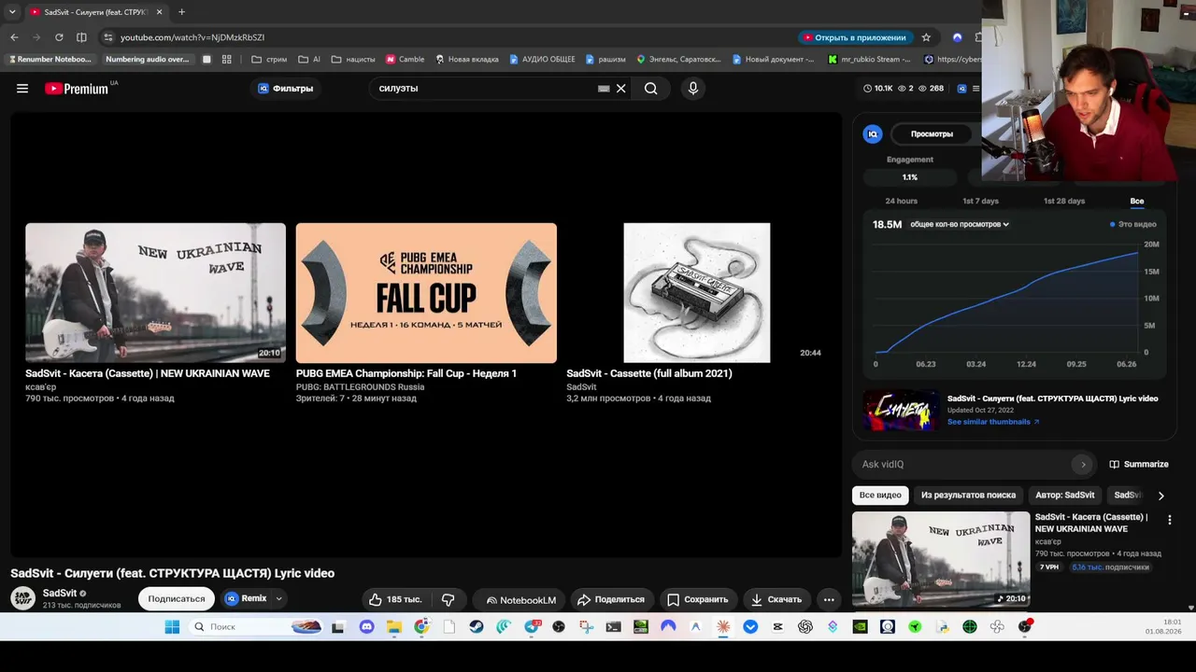Share the video with Поделиться
The image size is (1196, 672).
611,599
